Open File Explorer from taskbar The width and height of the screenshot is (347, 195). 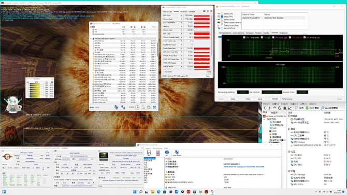[152, 192]
